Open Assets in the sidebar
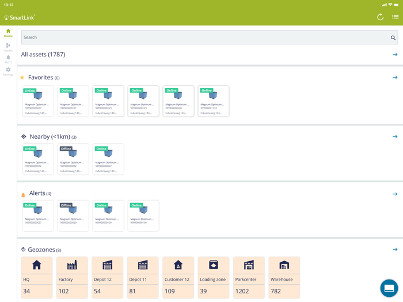Viewport: 403px width, 302px height. (x=8, y=47)
